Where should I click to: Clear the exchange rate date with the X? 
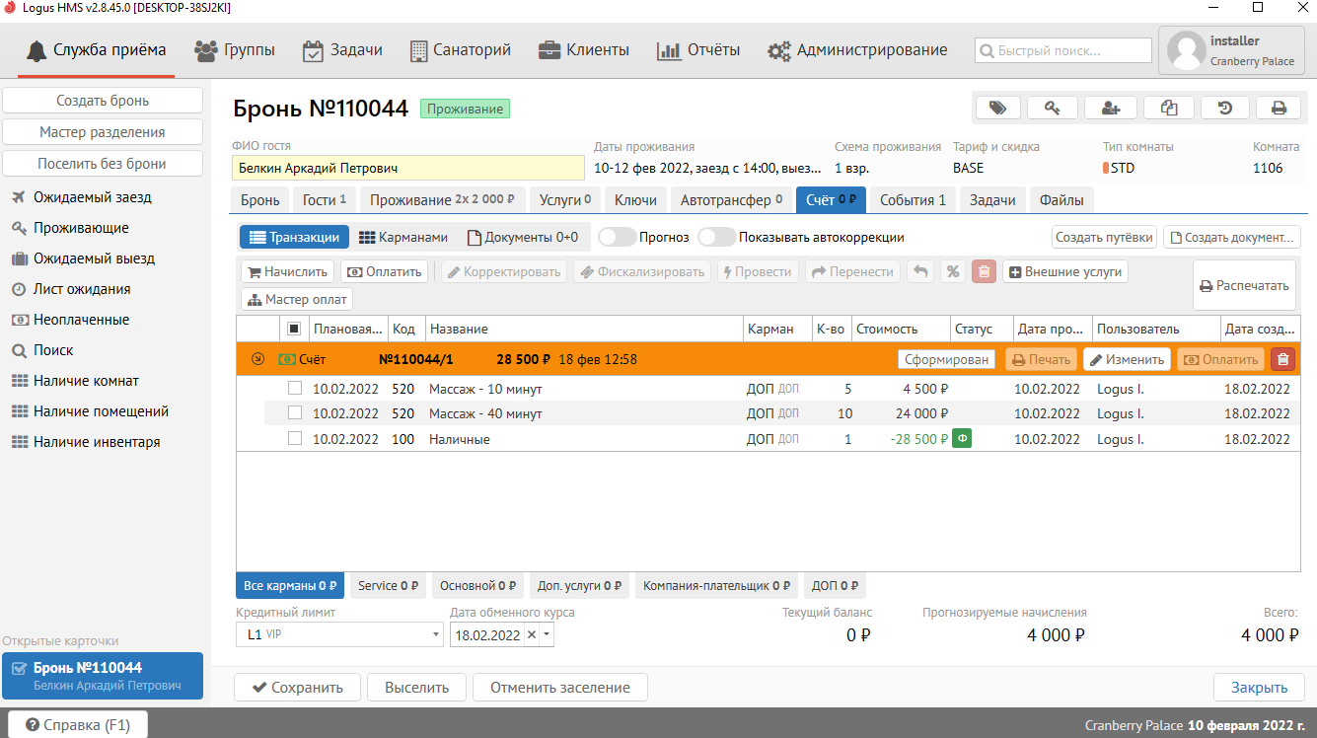[532, 635]
